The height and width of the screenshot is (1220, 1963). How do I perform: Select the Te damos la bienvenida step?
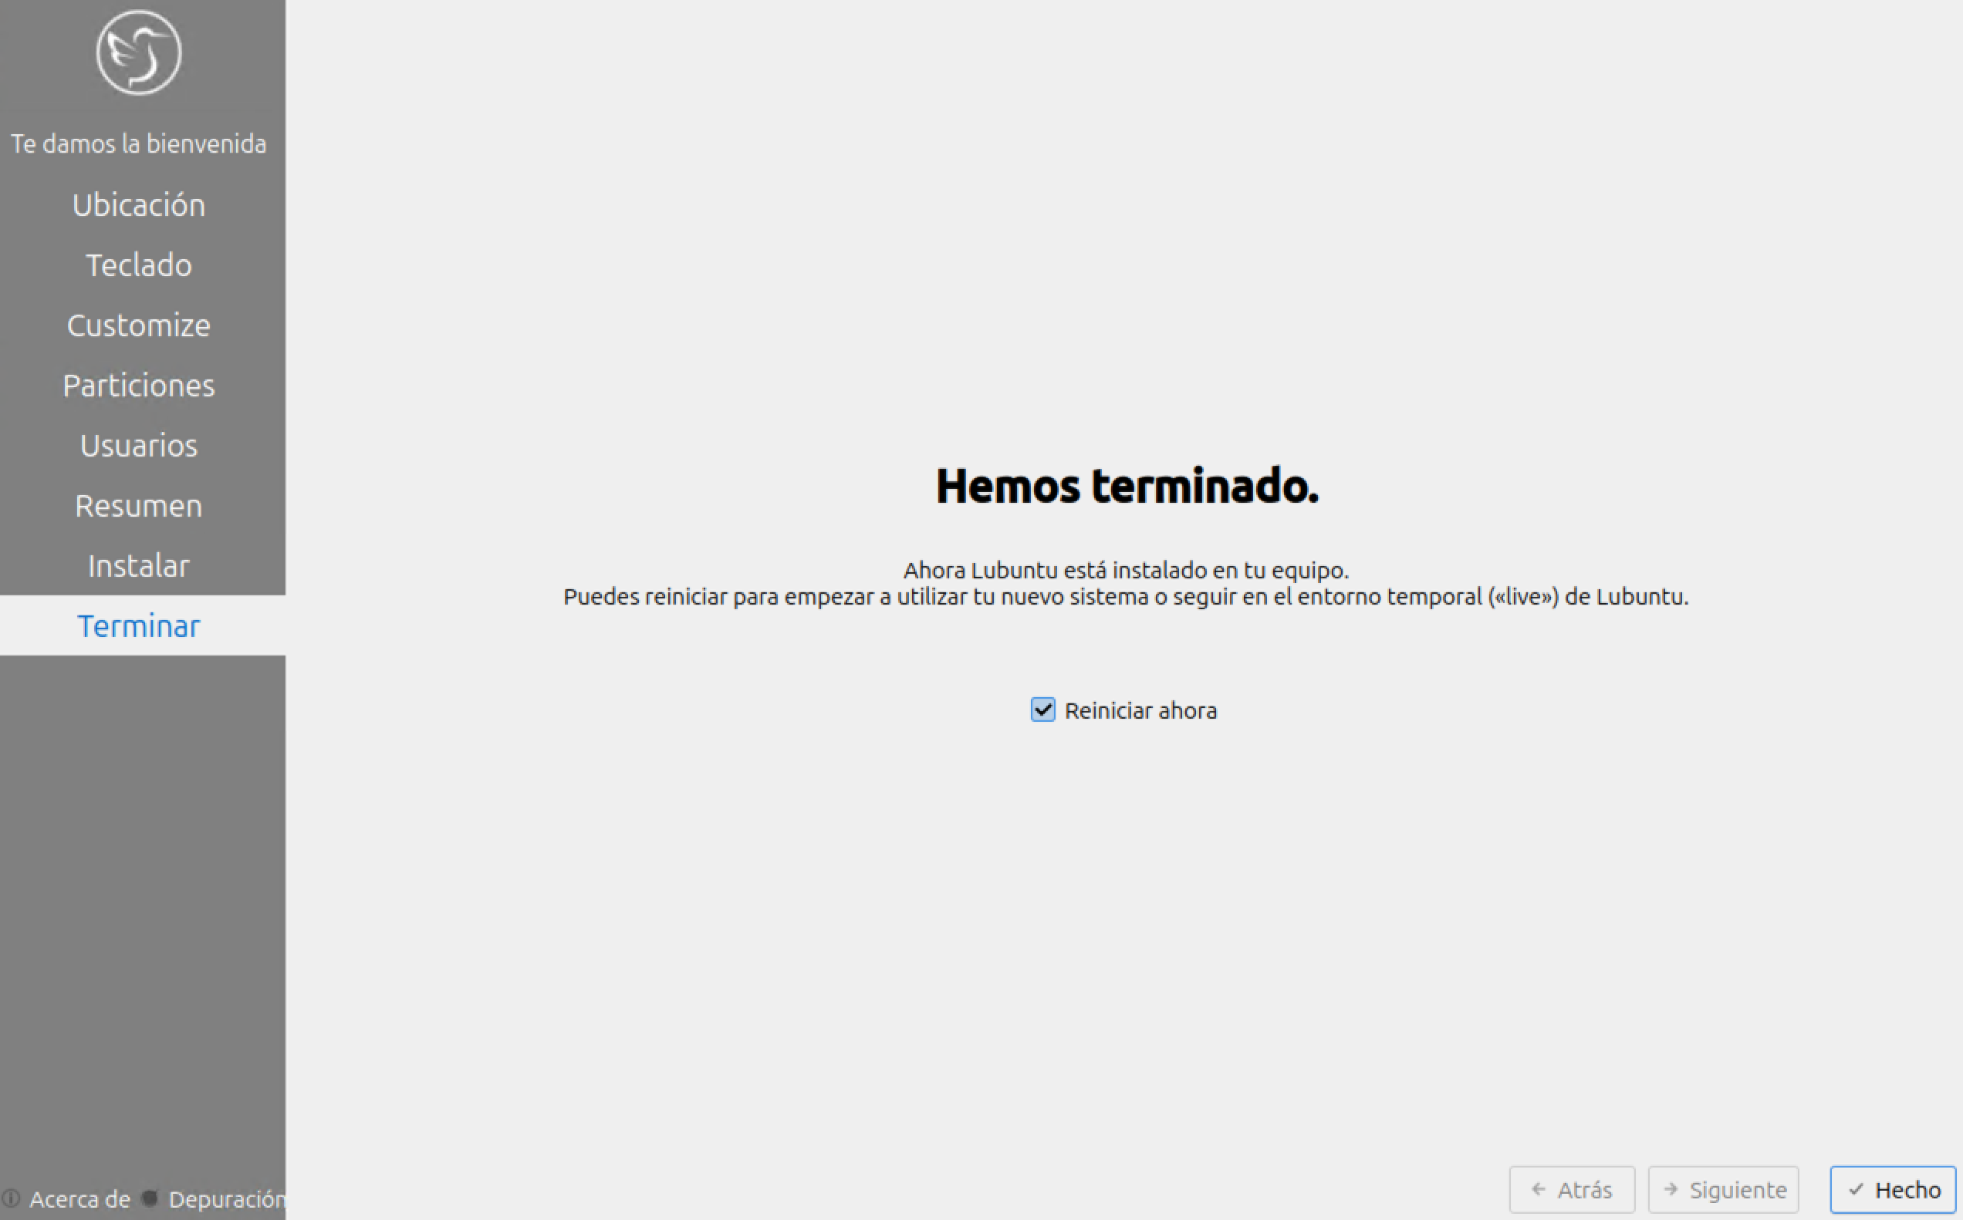point(139,143)
